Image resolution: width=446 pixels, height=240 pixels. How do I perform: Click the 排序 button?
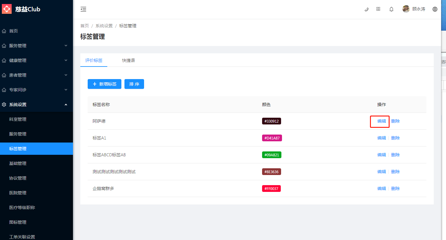tap(134, 84)
